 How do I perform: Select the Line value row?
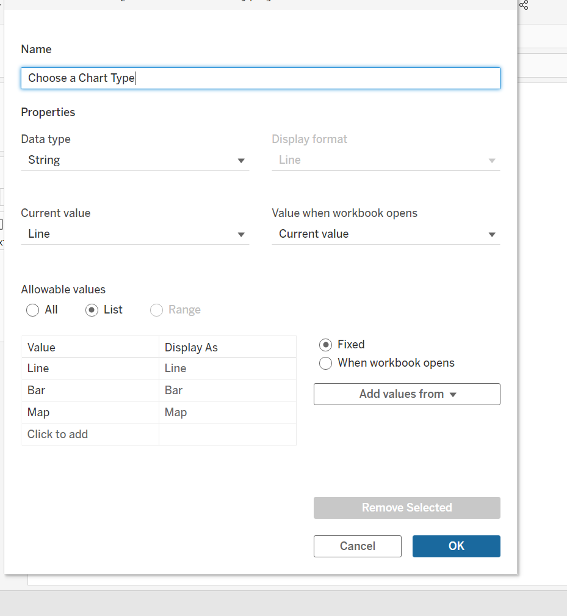click(90, 369)
